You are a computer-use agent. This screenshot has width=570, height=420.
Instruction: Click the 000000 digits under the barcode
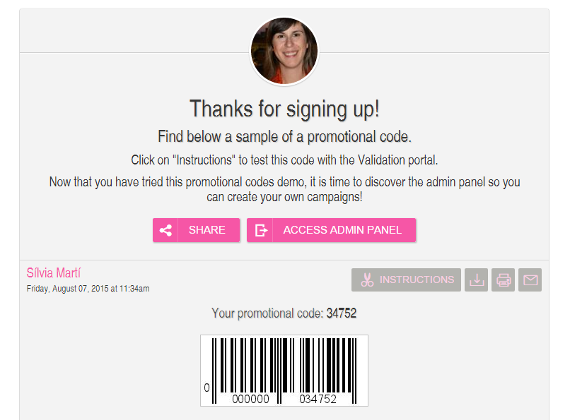250,400
